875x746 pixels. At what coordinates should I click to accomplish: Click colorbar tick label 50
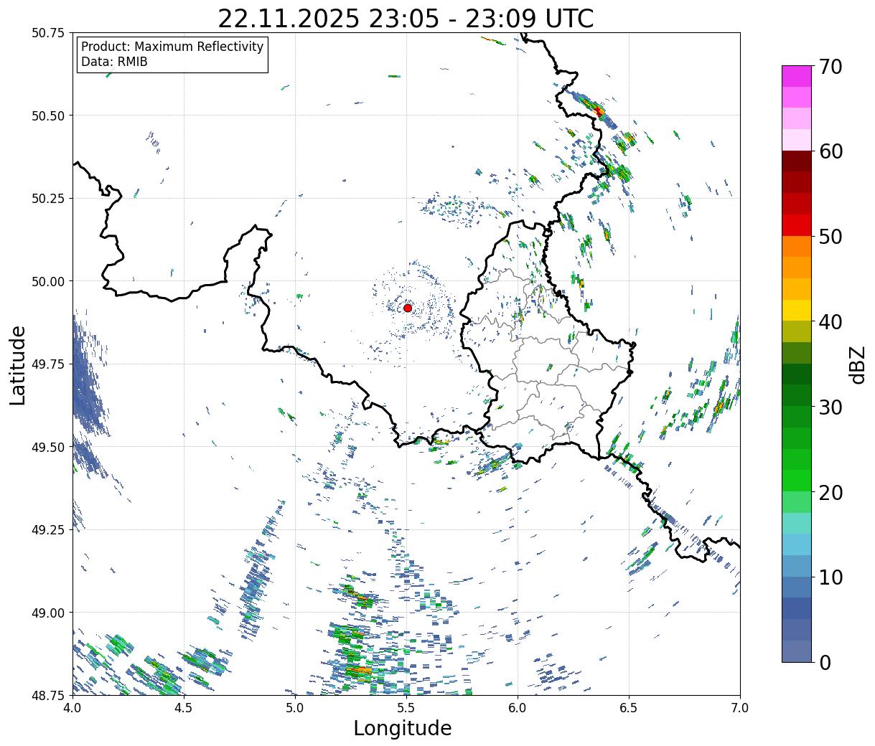click(830, 237)
